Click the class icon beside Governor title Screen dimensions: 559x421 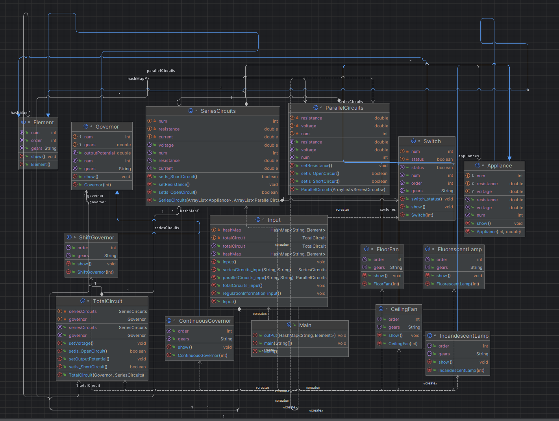pos(86,127)
